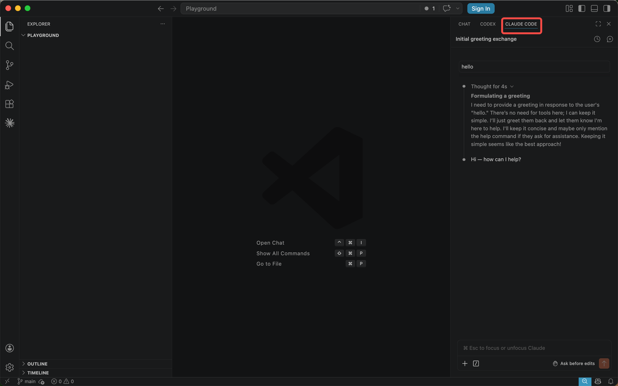Screen dimensions: 618x386
Task: Open the Copilot status icon
Action: click(x=598, y=381)
